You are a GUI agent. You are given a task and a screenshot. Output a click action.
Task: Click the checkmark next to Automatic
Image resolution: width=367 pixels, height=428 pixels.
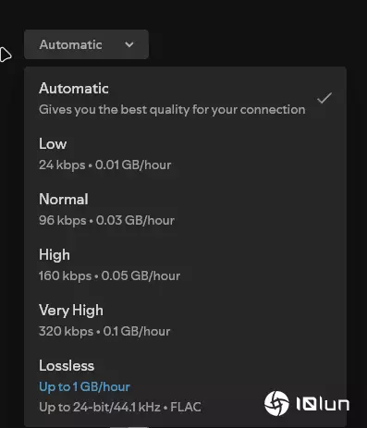point(324,98)
